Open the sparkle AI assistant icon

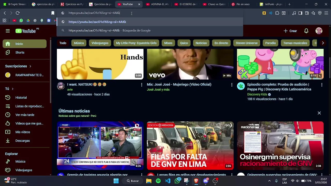point(313,13)
